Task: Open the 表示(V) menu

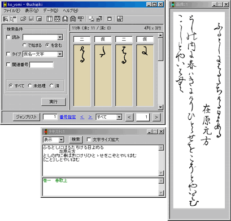Action: pos(32,11)
